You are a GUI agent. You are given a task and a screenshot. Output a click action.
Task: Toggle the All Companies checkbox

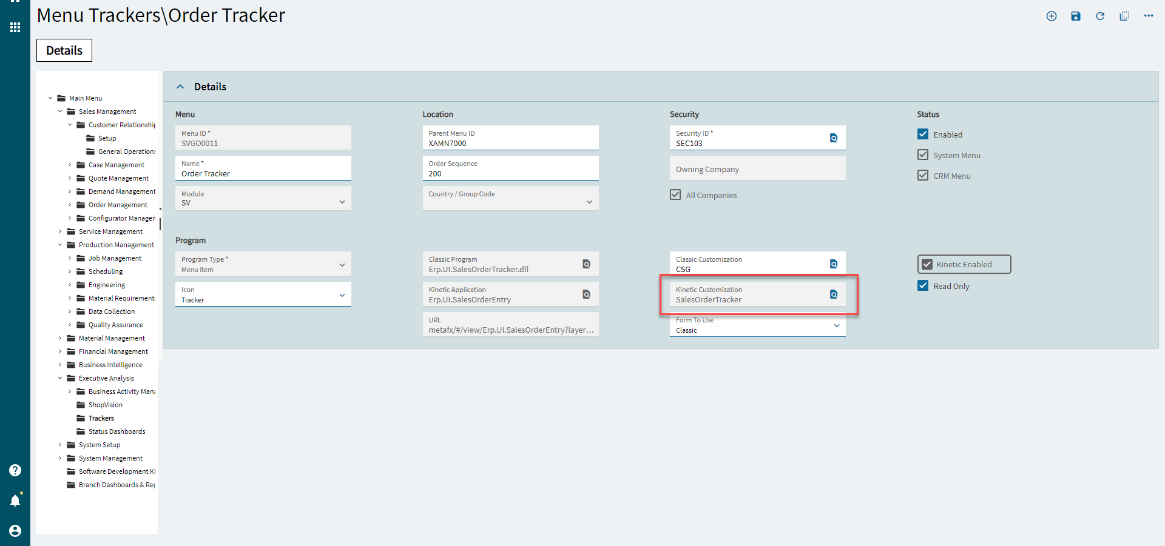(x=675, y=195)
